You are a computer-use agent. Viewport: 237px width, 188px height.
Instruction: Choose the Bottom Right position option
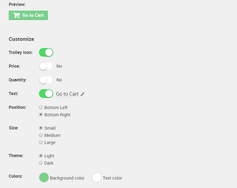(41, 114)
